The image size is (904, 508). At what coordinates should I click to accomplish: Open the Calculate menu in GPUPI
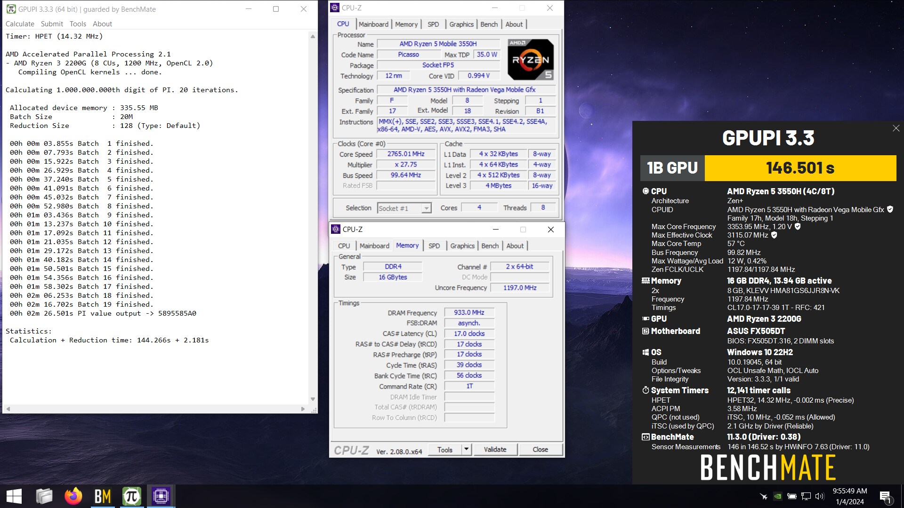pos(20,24)
